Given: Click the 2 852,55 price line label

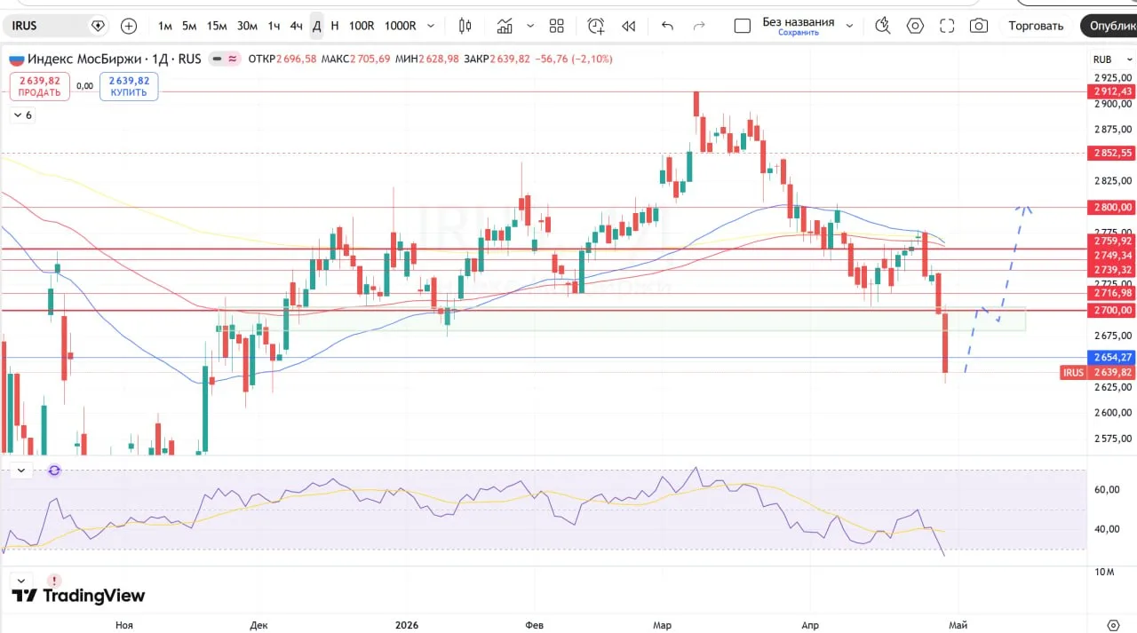Looking at the screenshot, I should [1112, 153].
